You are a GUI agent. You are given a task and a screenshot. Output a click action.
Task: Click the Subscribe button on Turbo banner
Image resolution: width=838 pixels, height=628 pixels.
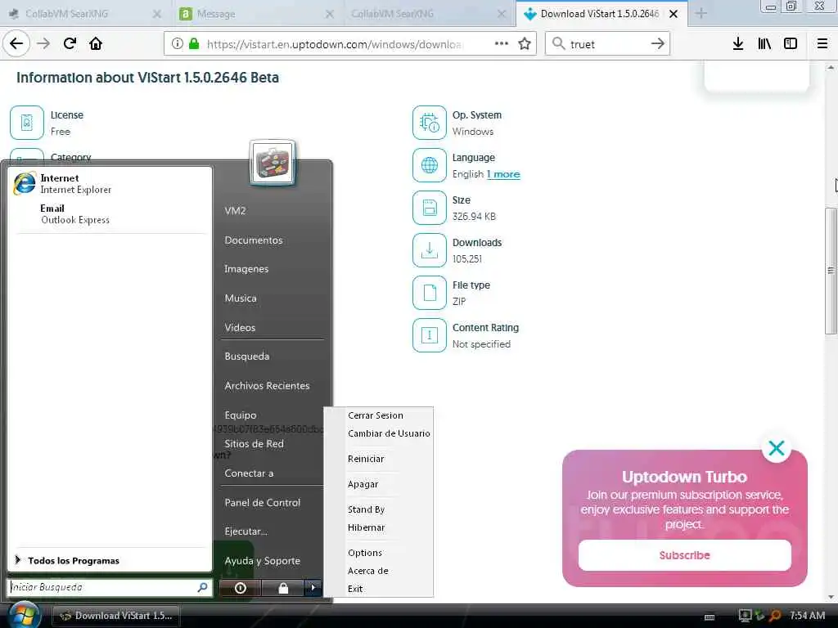click(685, 555)
